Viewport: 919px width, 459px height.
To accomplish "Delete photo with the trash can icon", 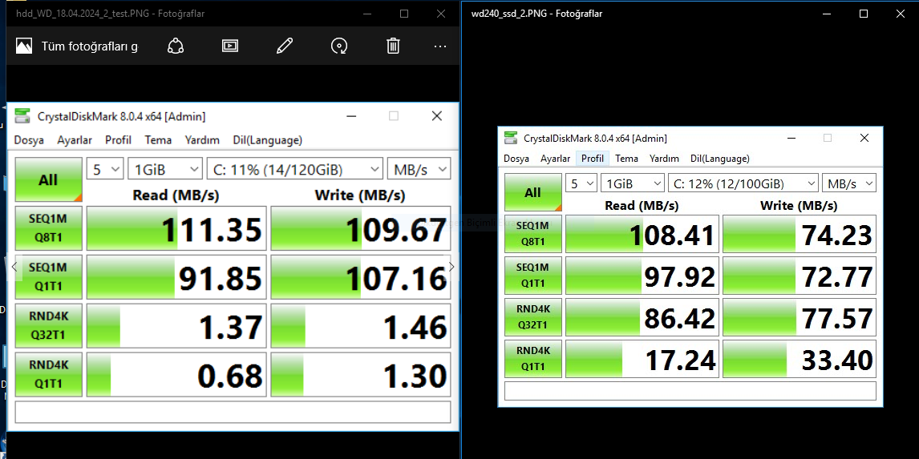I will pyautogui.click(x=393, y=46).
